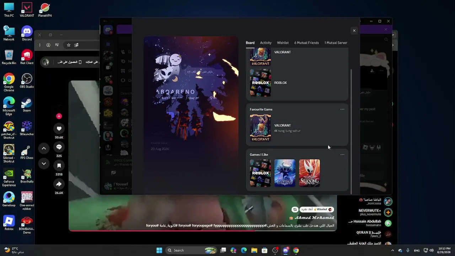Open the Steam desktop shortcut
455x256 pixels.
click(x=27, y=105)
